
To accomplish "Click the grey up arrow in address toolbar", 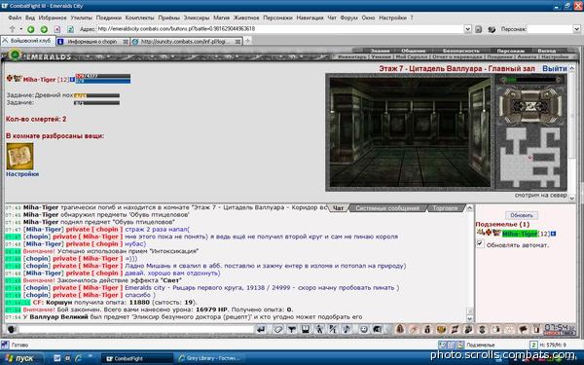I will tap(12, 29).
